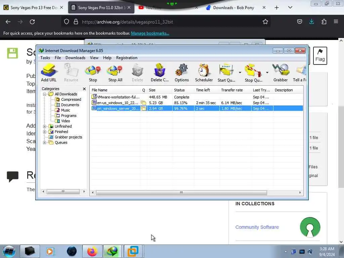The width and height of the screenshot is (344, 258).
Task: Open the Registration menu
Action: (127, 58)
